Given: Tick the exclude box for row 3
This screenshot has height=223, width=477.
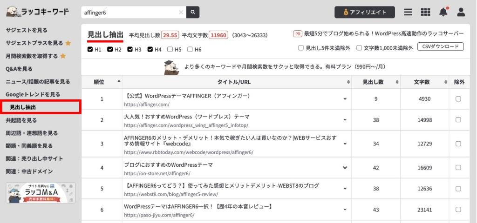Looking at the screenshot, I should click(458, 144).
